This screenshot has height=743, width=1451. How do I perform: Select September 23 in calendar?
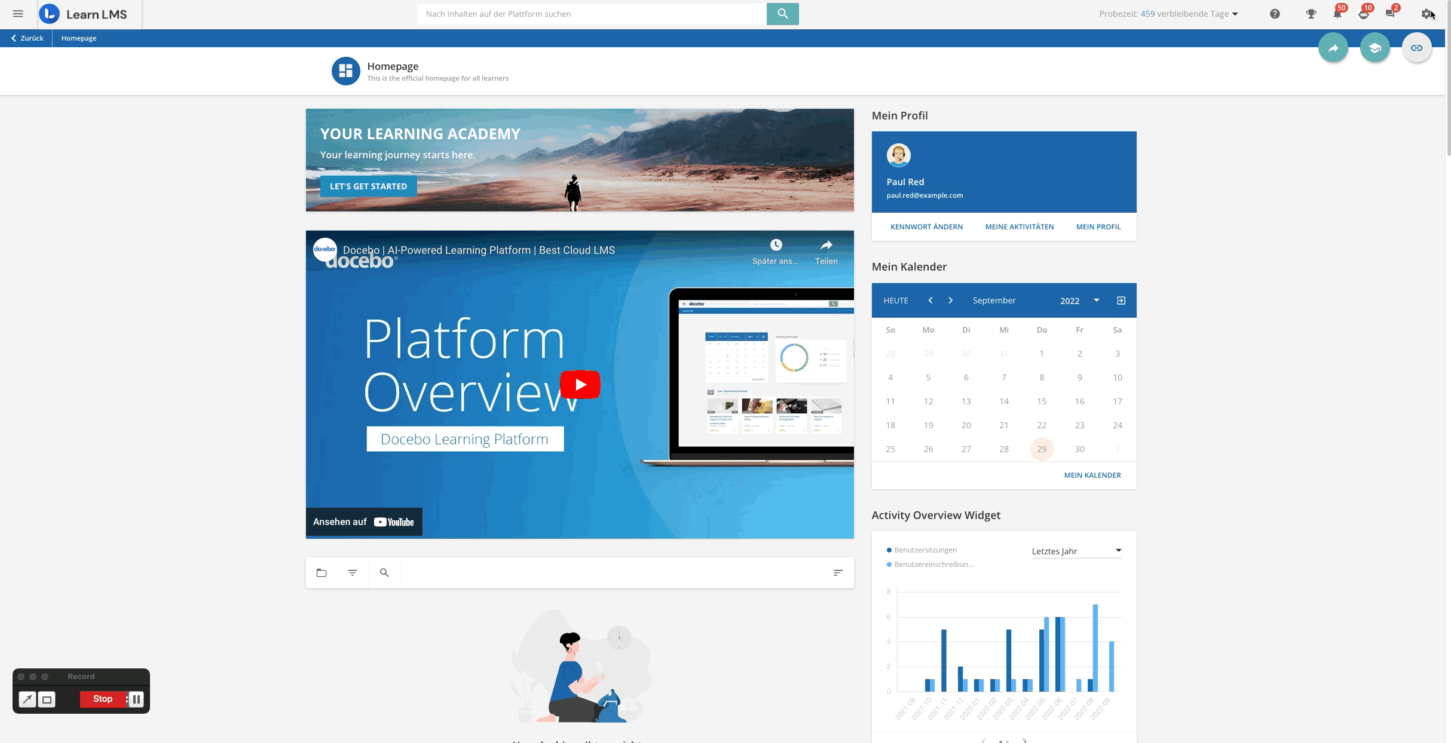click(1079, 425)
